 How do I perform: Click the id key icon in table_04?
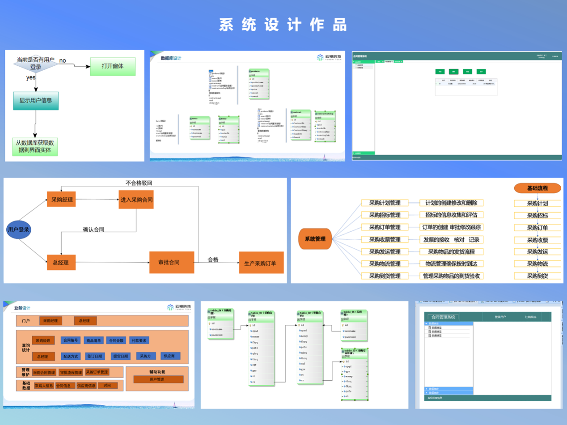pos(210,323)
